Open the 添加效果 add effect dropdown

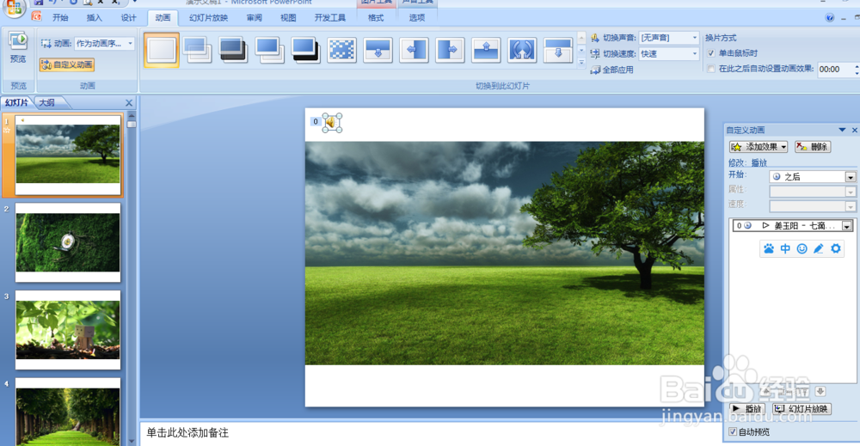pyautogui.click(x=759, y=147)
